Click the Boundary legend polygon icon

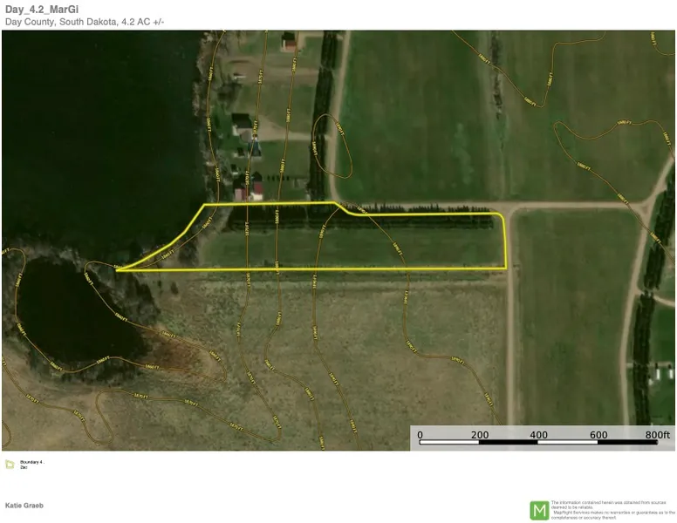10,464
